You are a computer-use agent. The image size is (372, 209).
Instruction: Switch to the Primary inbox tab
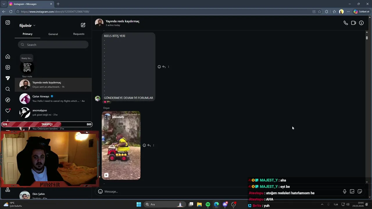[28, 34]
